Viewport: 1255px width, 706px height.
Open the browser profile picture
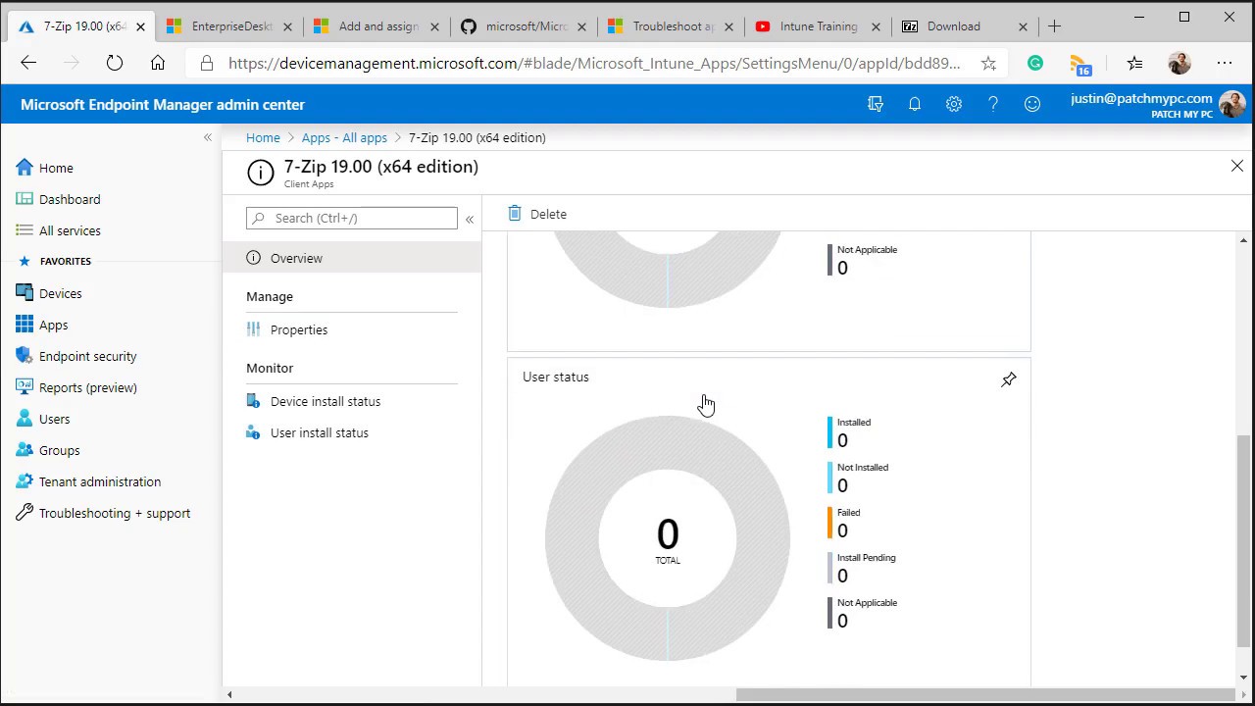pyautogui.click(x=1180, y=63)
